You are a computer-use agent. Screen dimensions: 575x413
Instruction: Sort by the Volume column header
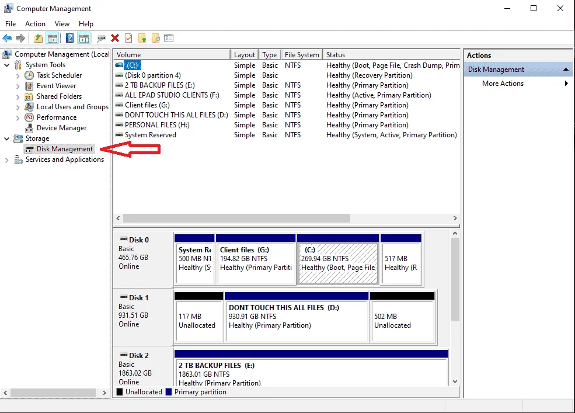(x=172, y=55)
